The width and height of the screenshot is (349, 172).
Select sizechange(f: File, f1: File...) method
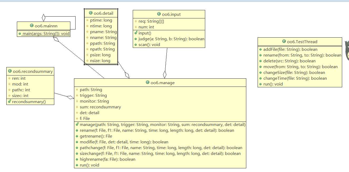[160, 154]
